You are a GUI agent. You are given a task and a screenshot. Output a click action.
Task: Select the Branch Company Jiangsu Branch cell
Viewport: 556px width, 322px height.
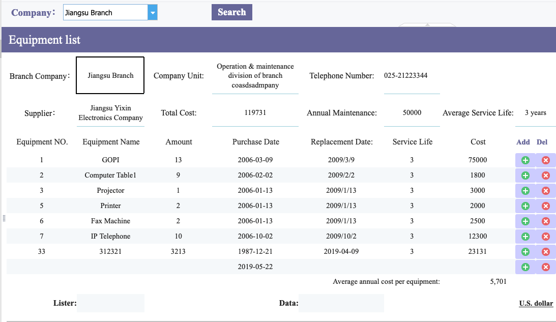pos(110,75)
